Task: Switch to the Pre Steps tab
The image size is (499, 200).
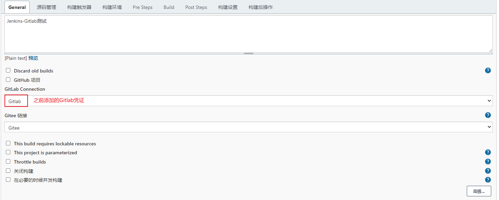Action: click(x=143, y=7)
